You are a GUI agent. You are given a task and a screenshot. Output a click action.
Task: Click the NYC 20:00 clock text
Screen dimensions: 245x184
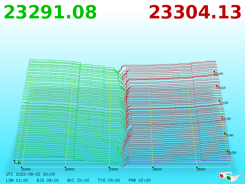78,180
